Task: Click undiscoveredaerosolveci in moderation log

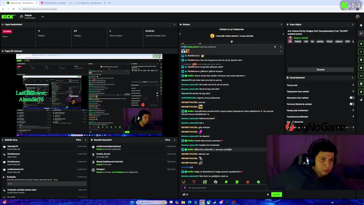Action: point(108,146)
